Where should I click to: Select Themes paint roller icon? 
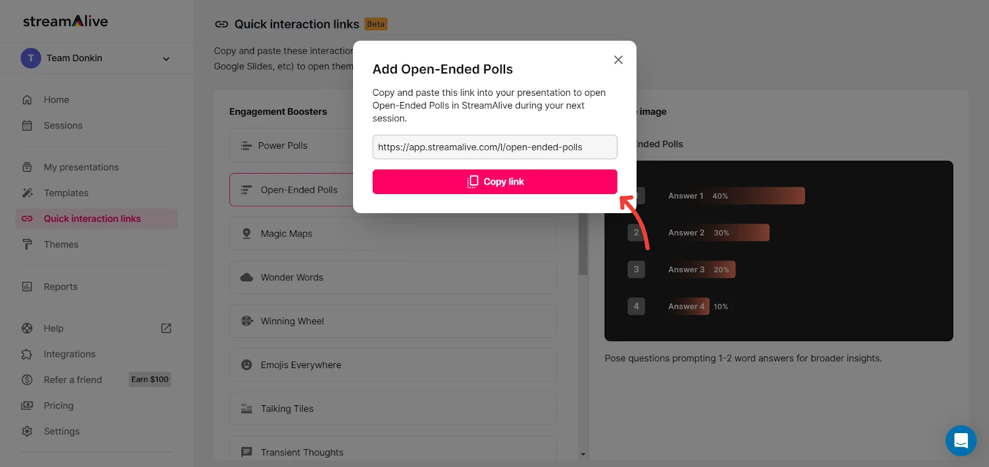tap(27, 245)
